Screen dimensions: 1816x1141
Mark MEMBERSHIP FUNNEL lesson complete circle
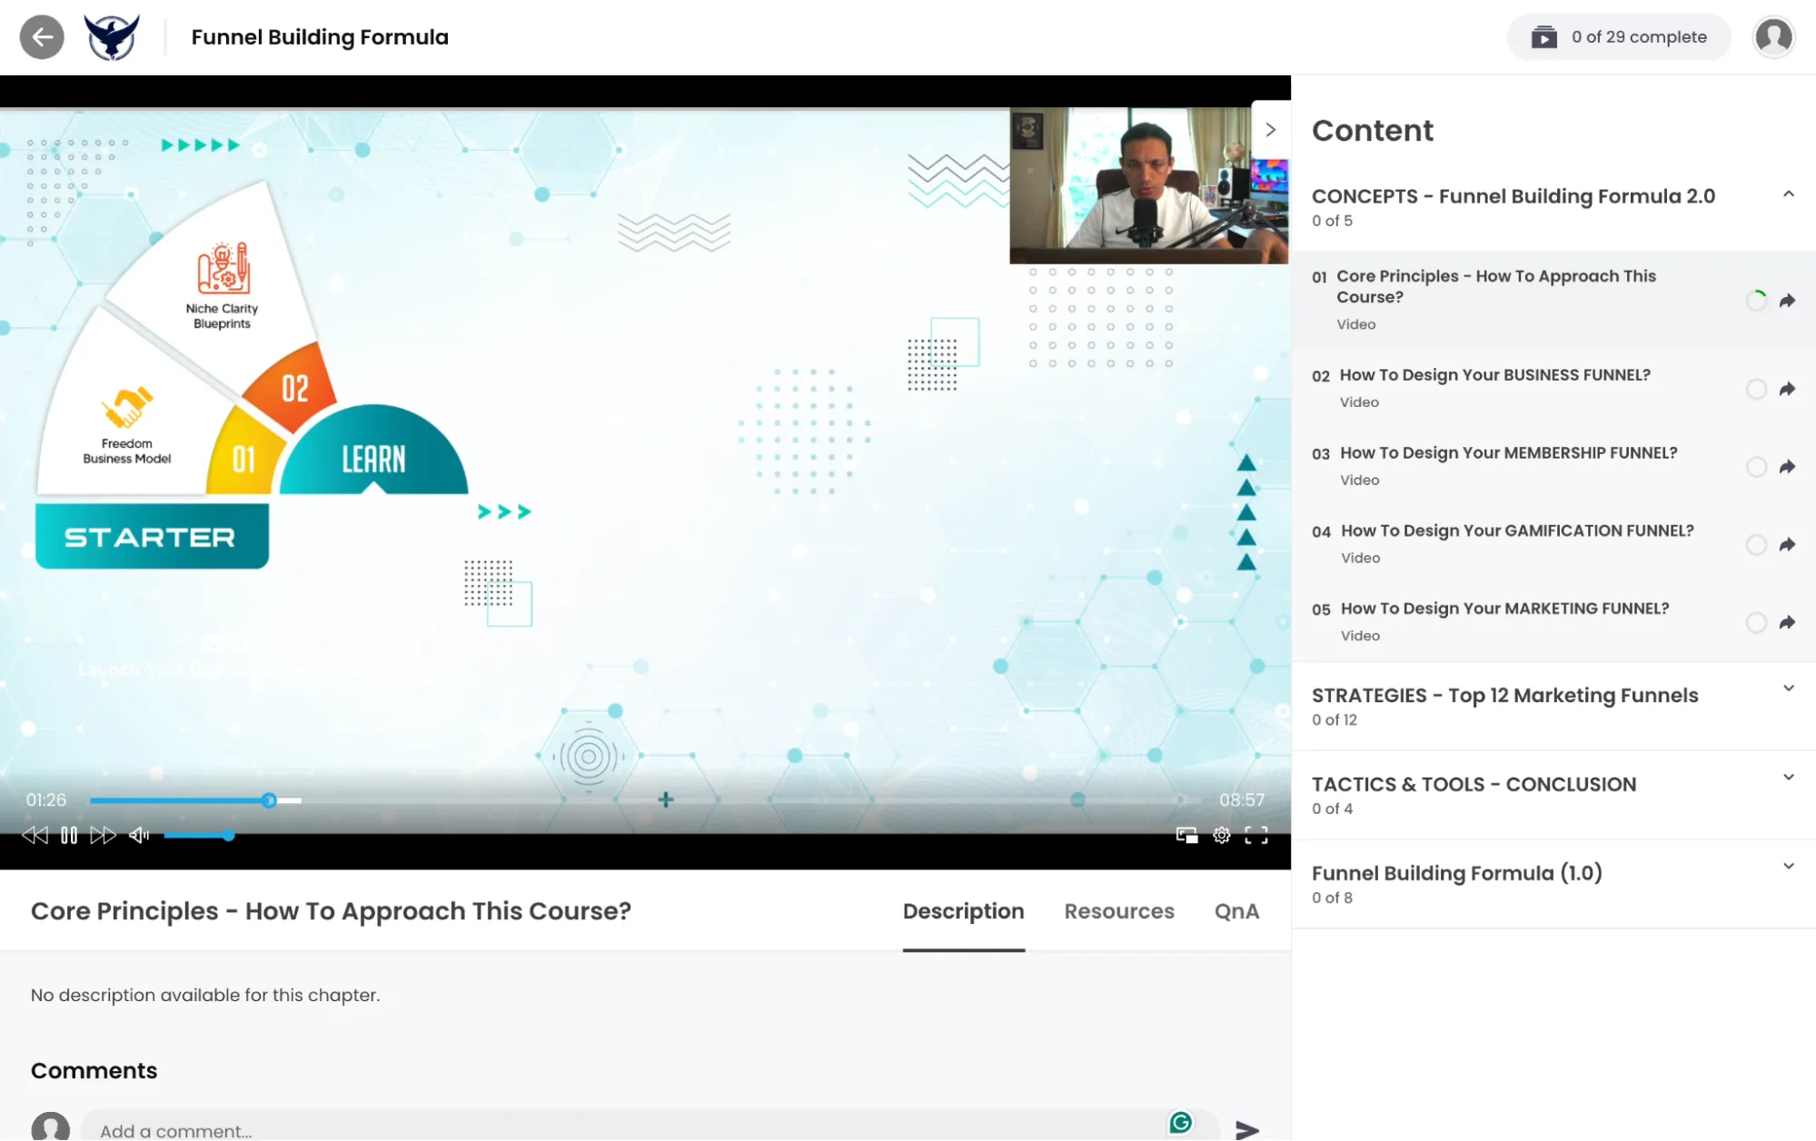coord(1756,467)
